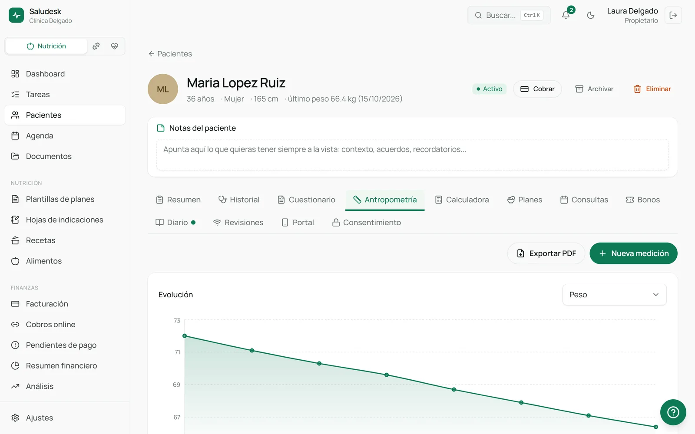The height and width of the screenshot is (434, 695).
Task: Open Dashboard in sidebar
Action: coord(65,74)
